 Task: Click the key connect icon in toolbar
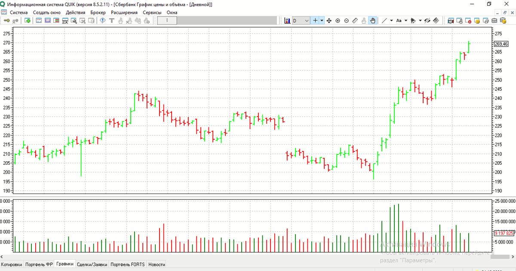pyautogui.click(x=6, y=20)
